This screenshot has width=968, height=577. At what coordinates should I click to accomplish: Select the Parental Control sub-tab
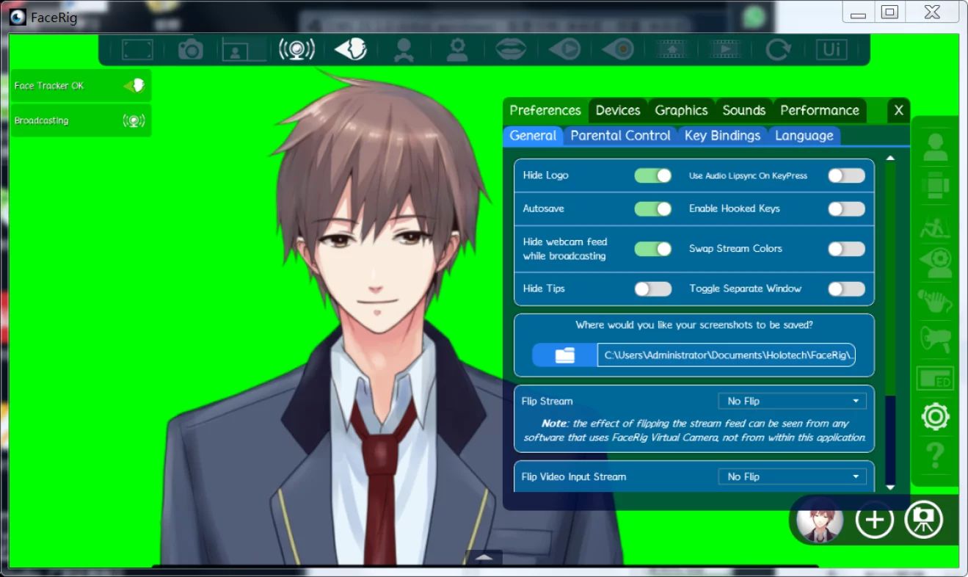[620, 135]
